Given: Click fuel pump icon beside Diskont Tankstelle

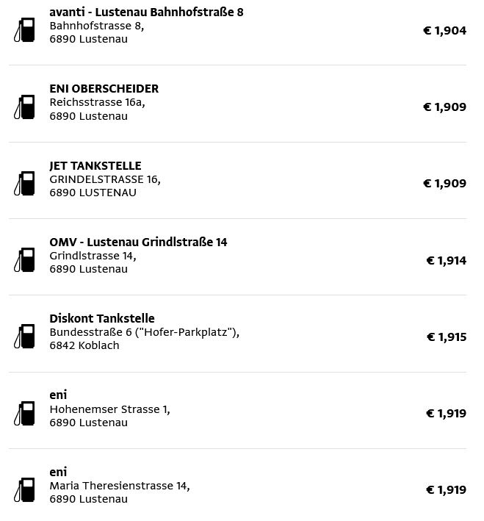Looking at the screenshot, I should (x=26, y=337).
